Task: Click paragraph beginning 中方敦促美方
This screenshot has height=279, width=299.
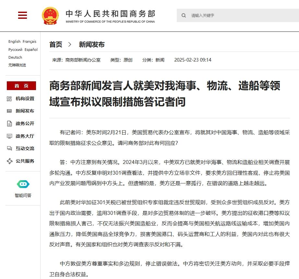Action: [170, 269]
